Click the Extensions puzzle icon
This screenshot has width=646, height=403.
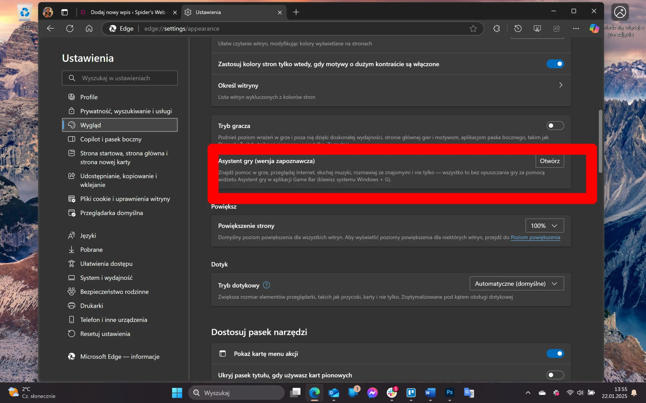tap(497, 28)
